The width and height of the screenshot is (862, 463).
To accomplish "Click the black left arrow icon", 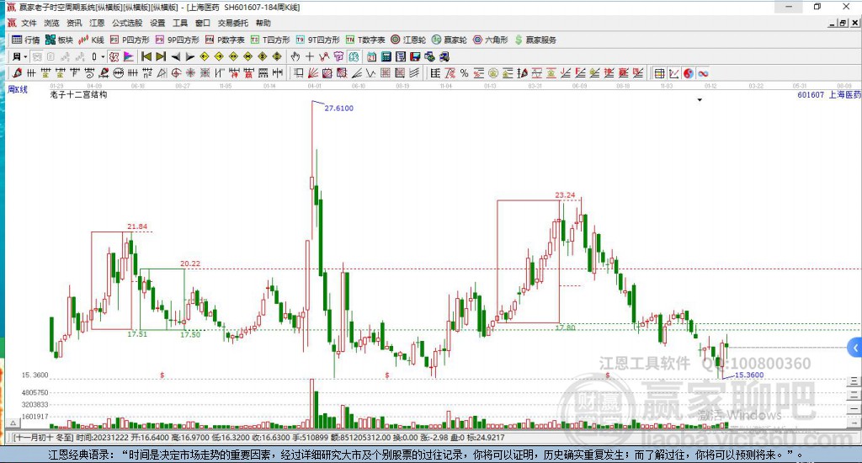I will coord(175,56).
